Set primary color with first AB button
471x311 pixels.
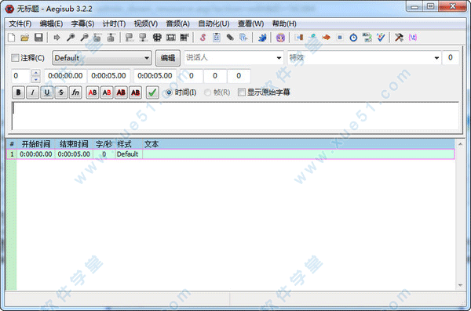pyautogui.click(x=93, y=92)
